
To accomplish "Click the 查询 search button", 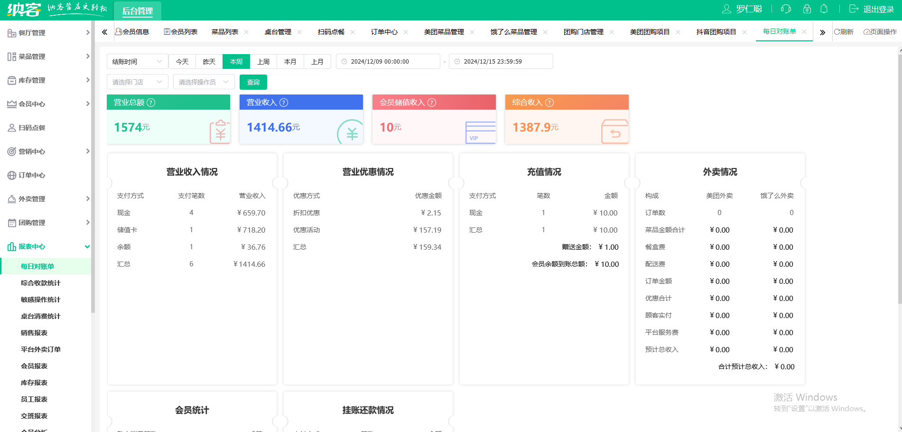I will (253, 82).
